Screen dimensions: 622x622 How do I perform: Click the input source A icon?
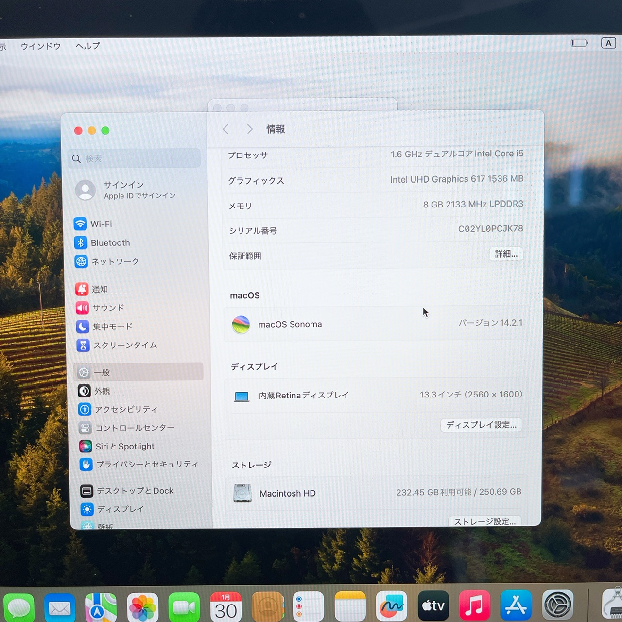(x=608, y=43)
